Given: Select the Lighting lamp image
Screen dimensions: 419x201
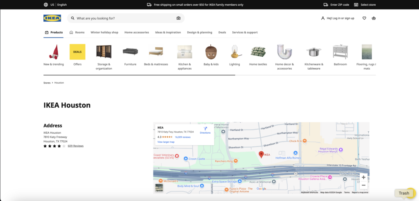Looking at the screenshot, I should click(235, 52).
